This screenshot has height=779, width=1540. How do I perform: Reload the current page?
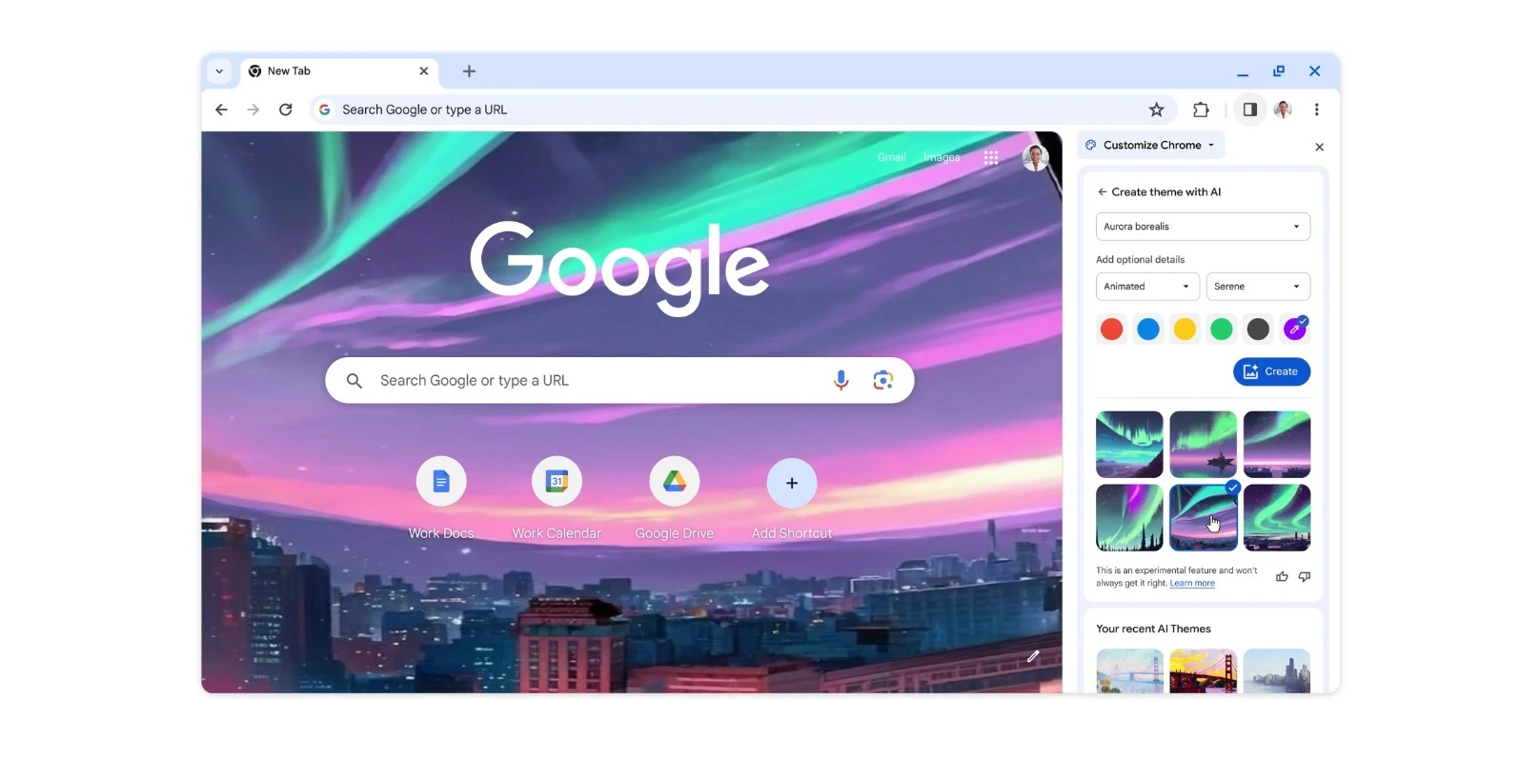point(286,110)
